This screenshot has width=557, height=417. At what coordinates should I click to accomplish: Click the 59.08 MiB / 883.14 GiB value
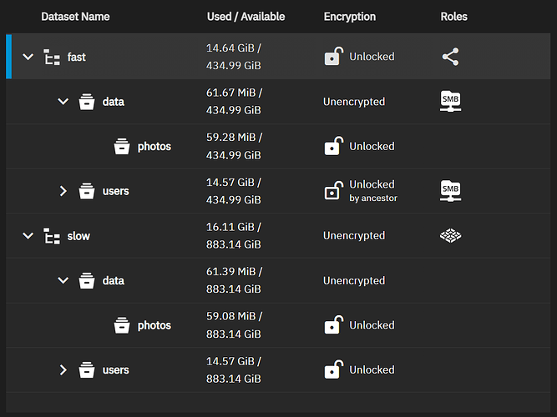point(234,325)
